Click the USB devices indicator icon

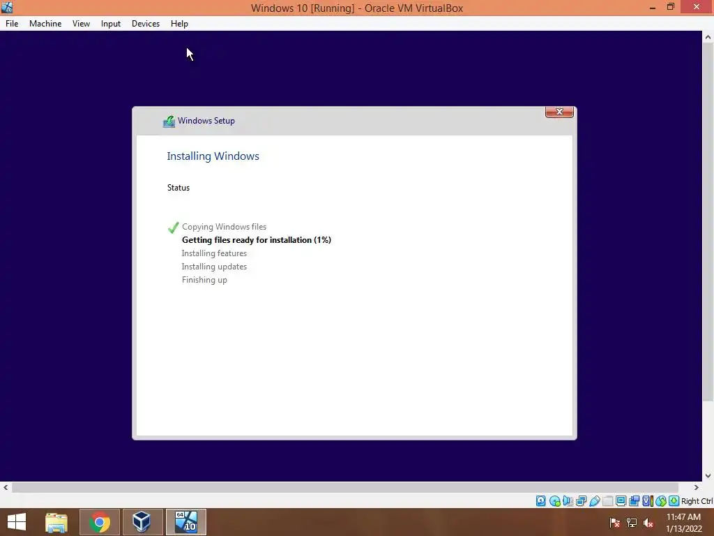(x=594, y=501)
